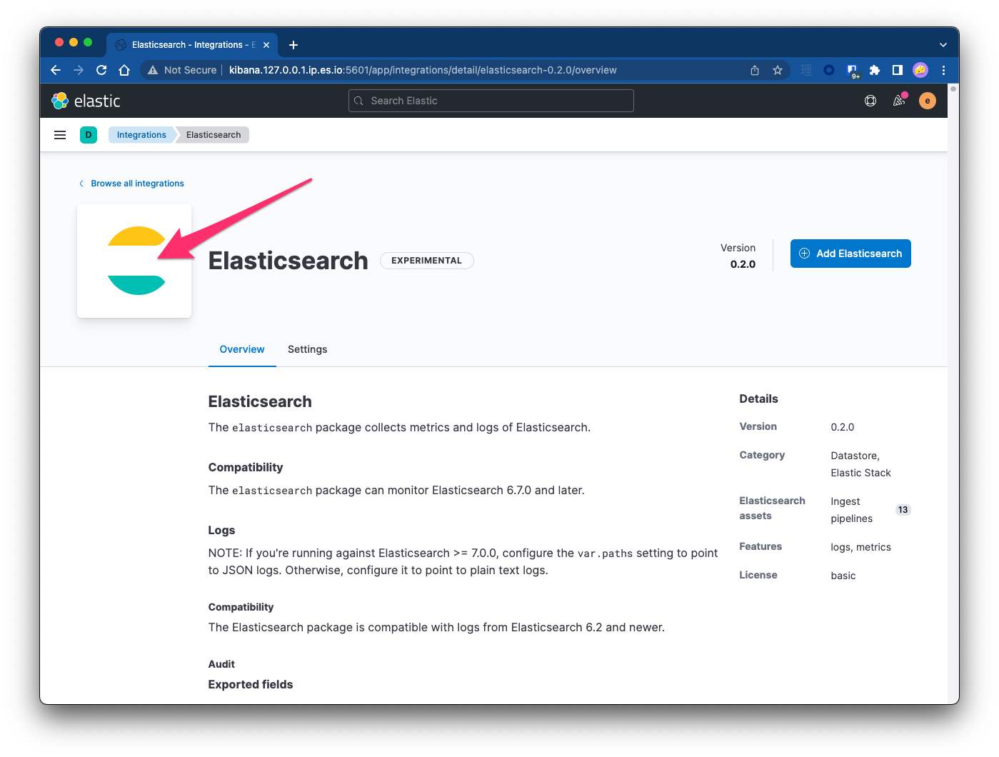Click the Details heading in sidebar
The height and width of the screenshot is (757, 999).
(758, 398)
